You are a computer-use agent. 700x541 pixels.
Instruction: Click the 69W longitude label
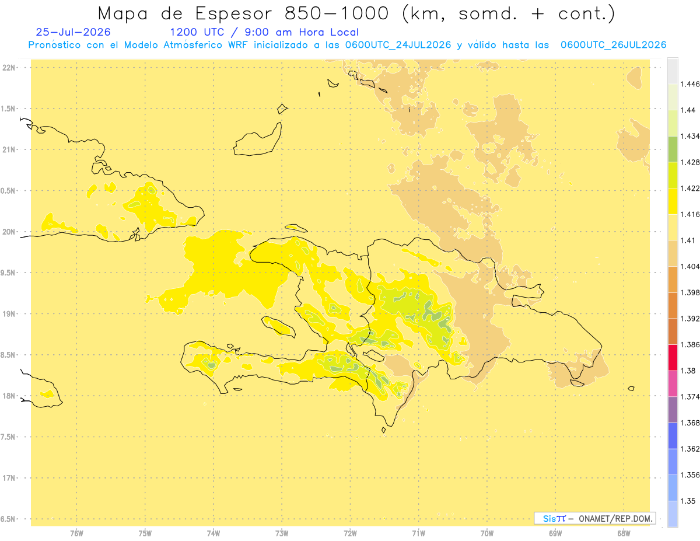(555, 533)
